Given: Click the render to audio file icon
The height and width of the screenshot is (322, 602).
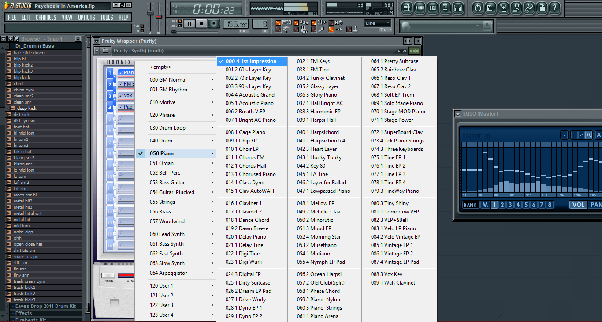Looking at the screenshot, I should [503, 8].
